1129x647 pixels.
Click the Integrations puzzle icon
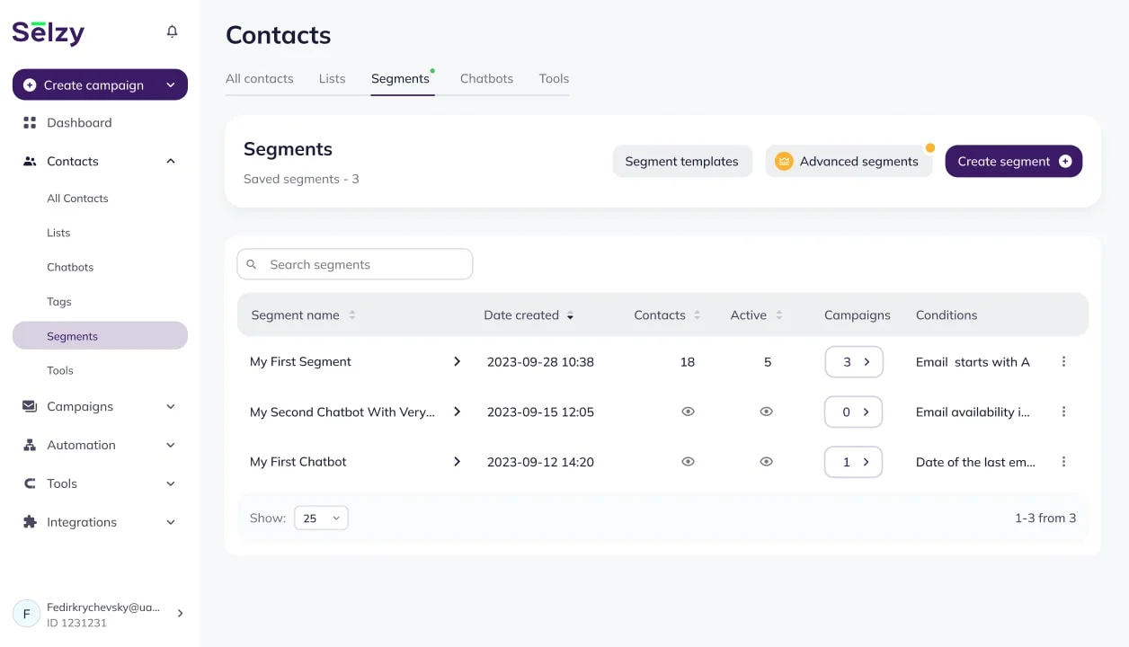pyautogui.click(x=30, y=522)
